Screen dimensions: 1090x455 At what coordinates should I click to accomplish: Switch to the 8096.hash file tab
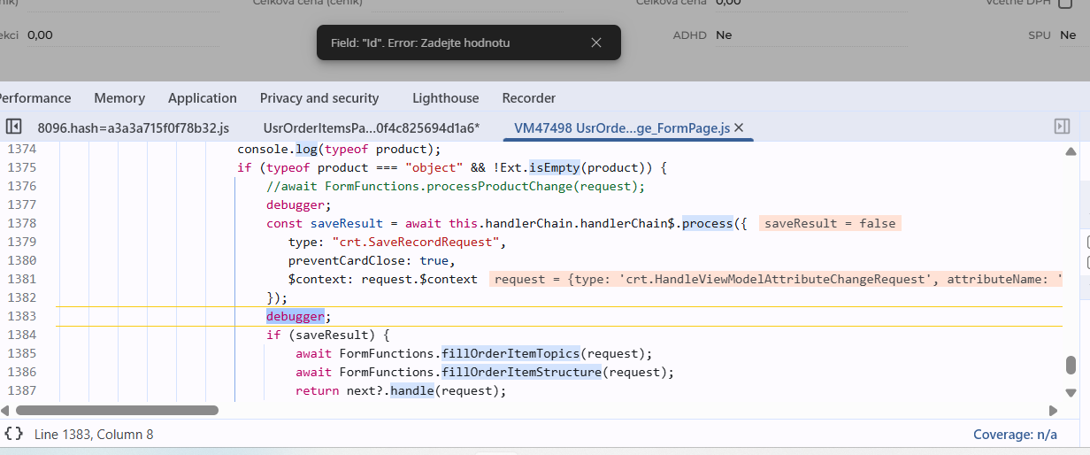click(x=133, y=127)
